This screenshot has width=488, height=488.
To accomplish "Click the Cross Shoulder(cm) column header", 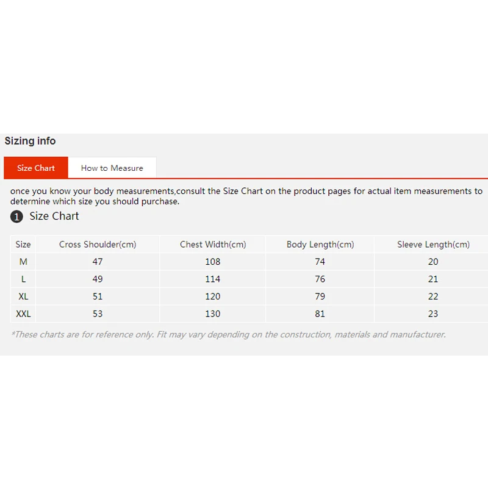I will tap(98, 245).
